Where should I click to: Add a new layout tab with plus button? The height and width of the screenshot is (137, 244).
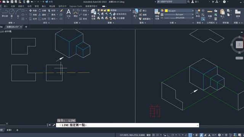[17, 130]
